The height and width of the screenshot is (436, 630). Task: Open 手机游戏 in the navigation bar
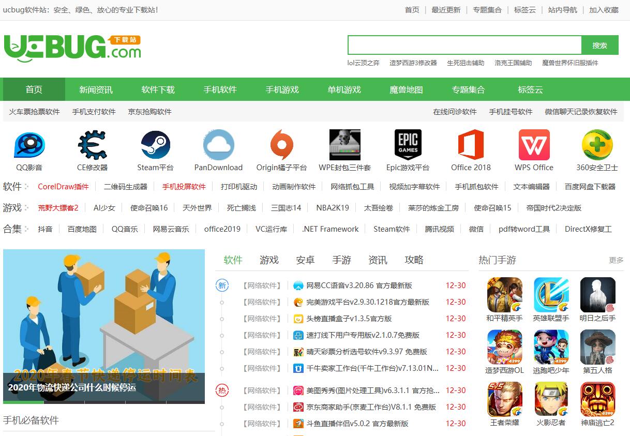(x=282, y=89)
